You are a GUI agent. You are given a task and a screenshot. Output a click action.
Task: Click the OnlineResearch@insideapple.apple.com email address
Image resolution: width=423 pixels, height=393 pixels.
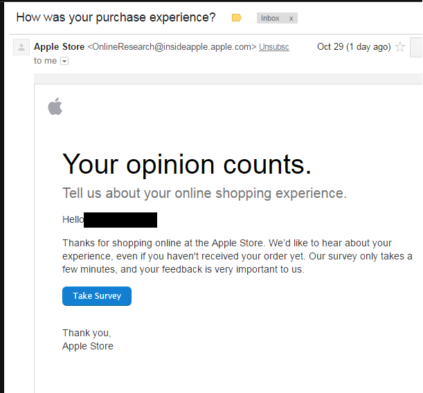point(172,47)
